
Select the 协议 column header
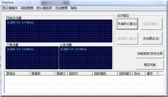click(x=139, y=73)
